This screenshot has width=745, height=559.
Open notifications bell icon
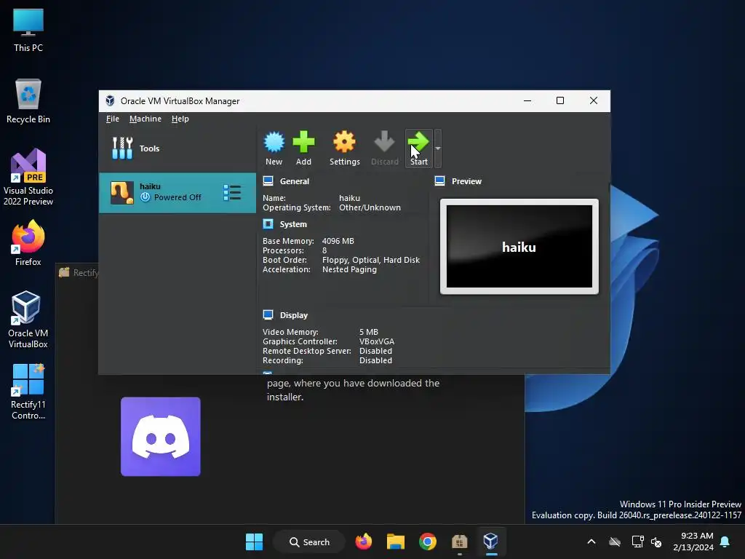coord(725,542)
